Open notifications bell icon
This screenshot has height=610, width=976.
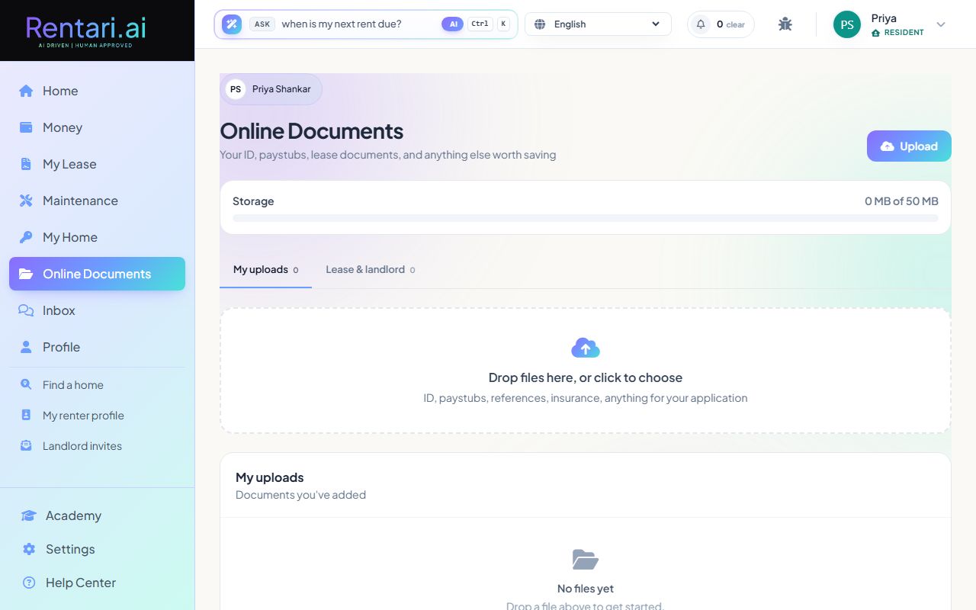(x=701, y=24)
